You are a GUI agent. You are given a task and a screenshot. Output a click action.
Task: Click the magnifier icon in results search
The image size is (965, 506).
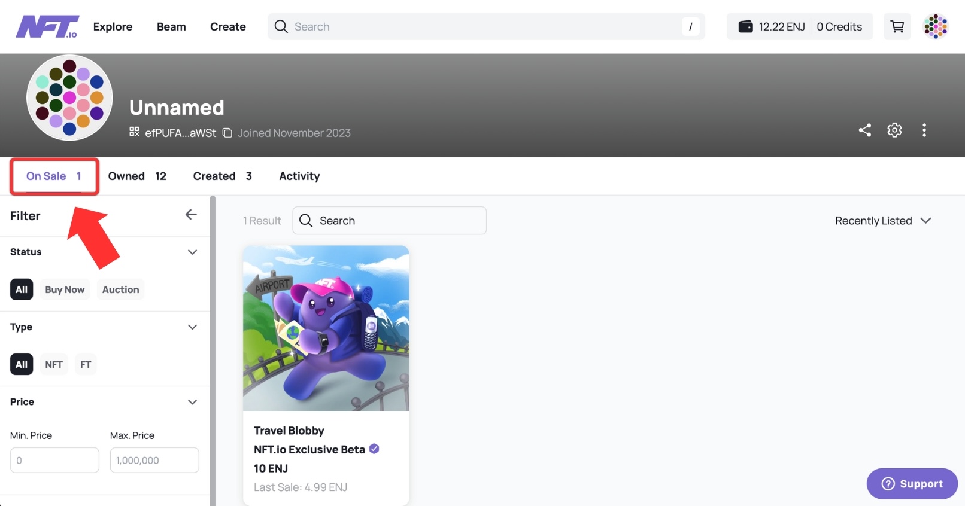coord(306,221)
